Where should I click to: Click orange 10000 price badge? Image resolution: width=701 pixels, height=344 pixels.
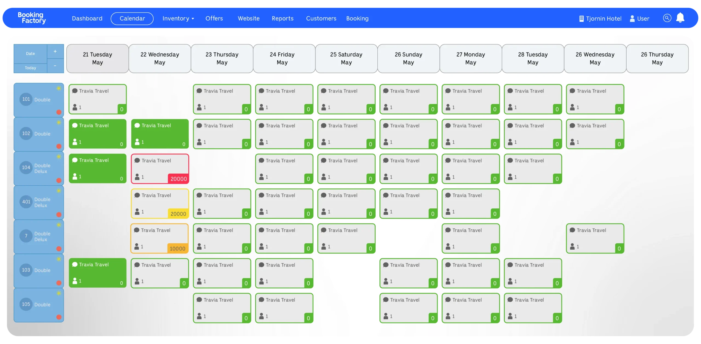click(x=177, y=248)
